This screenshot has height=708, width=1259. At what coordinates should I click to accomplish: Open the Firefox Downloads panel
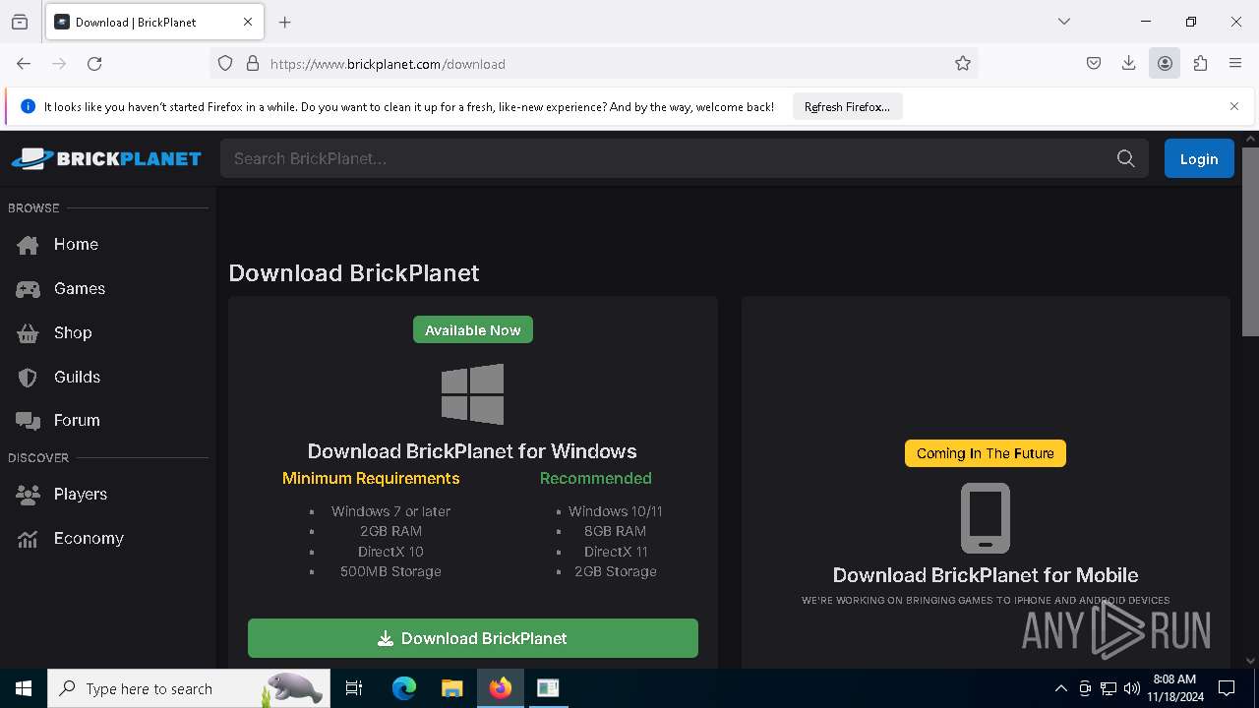point(1129,63)
